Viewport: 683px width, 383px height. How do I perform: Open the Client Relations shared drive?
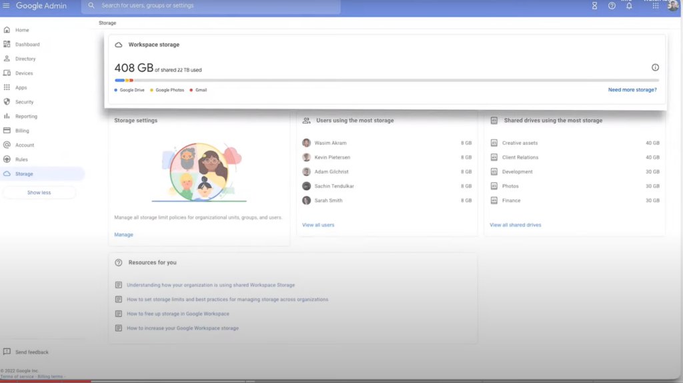click(x=574, y=157)
